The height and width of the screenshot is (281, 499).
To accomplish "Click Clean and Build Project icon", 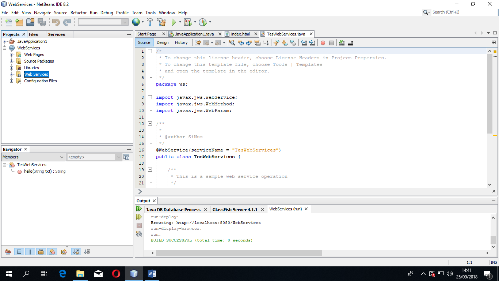I will tap(161, 22).
